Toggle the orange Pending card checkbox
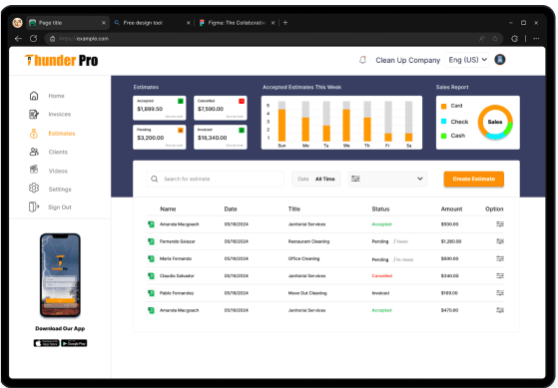The width and height of the screenshot is (558, 388). pyautogui.click(x=181, y=130)
